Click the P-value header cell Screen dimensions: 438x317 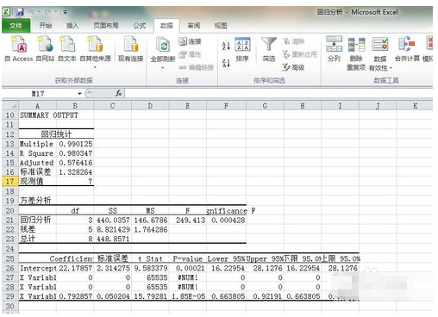click(188, 258)
